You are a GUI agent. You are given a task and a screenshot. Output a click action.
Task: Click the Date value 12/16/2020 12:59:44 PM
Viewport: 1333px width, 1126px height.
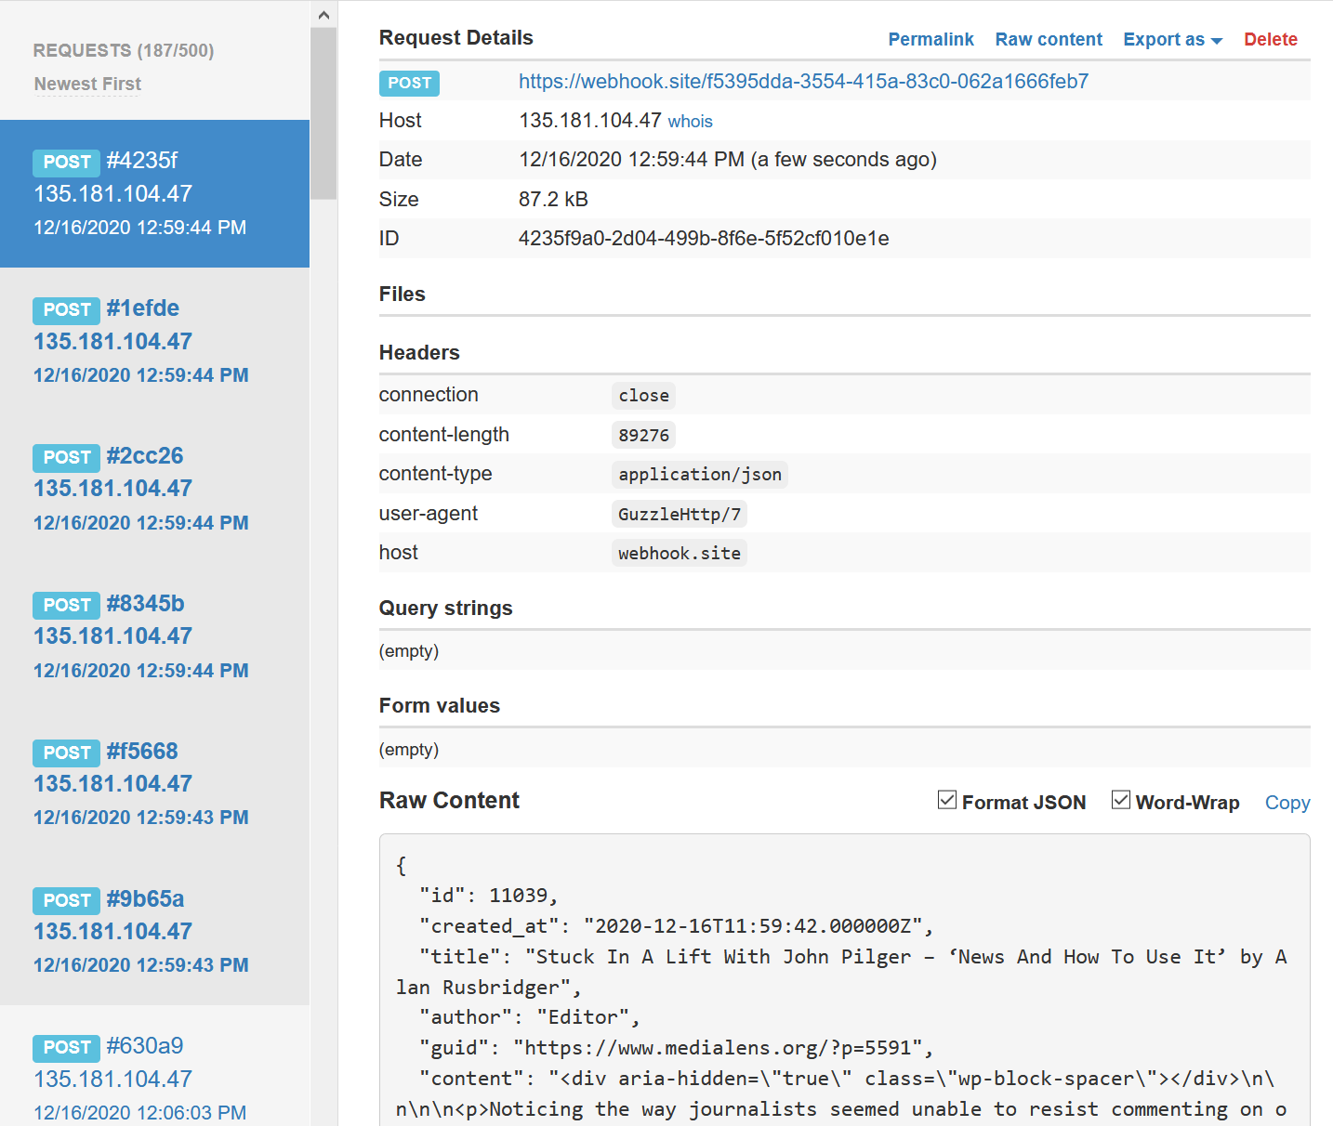[x=631, y=160]
